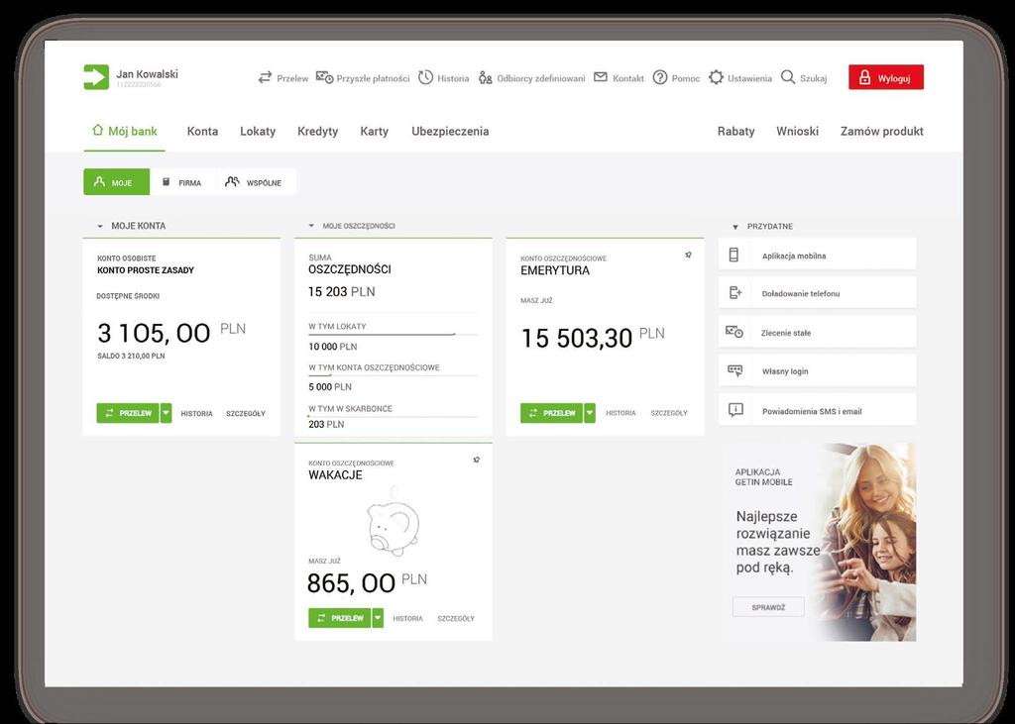
Task: Click the Odbiorcy zdefiniowani people icon
Action: (x=486, y=78)
